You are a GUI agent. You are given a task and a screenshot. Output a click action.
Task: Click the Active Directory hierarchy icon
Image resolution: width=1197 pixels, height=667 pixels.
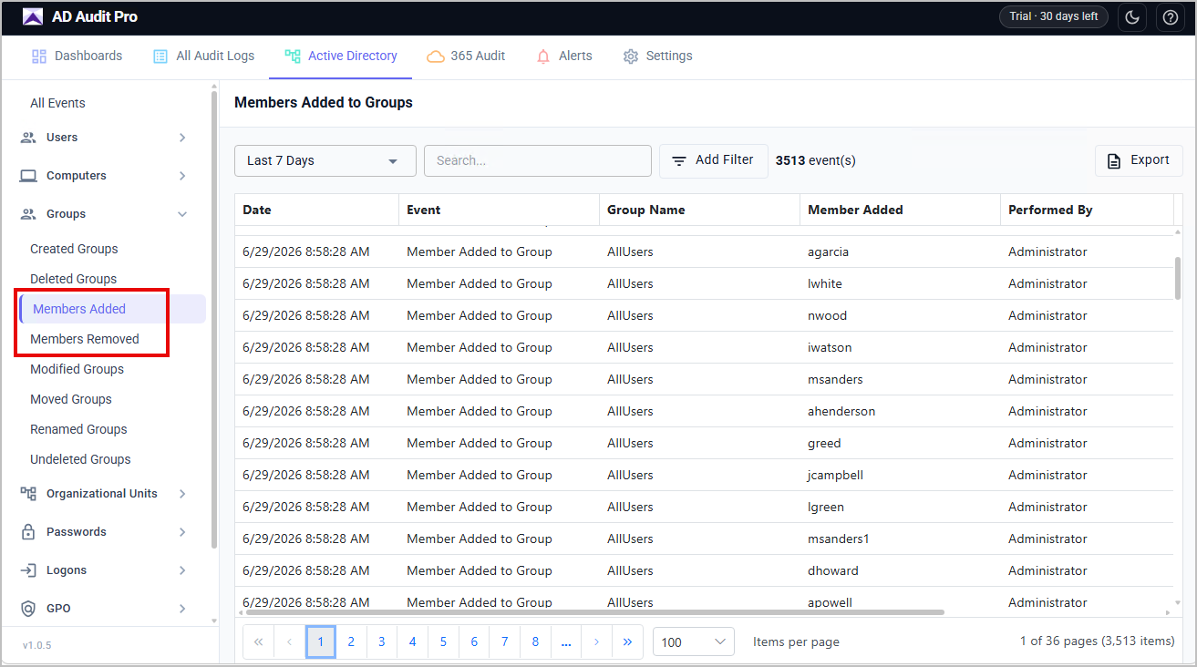click(x=293, y=56)
